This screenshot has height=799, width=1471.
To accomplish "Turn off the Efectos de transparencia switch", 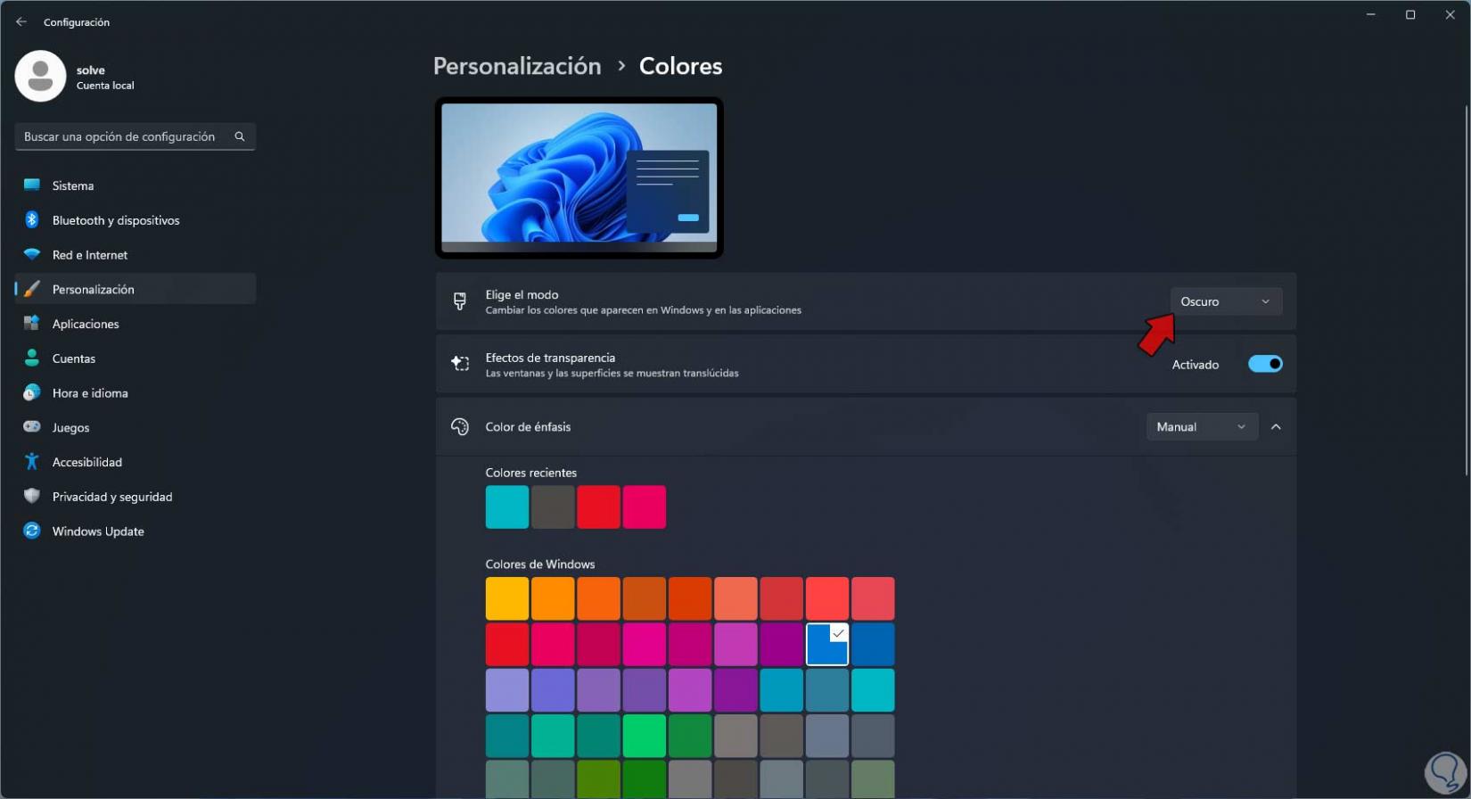I will tap(1265, 364).
